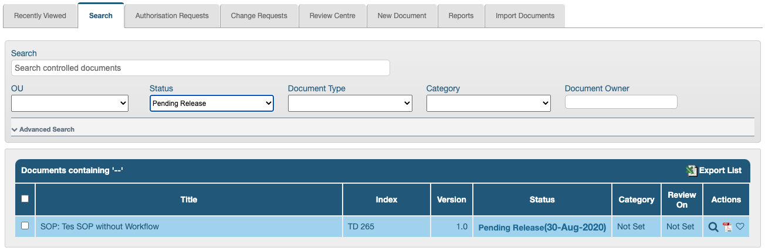Switch to the Recently Viewed tab

[x=40, y=16]
